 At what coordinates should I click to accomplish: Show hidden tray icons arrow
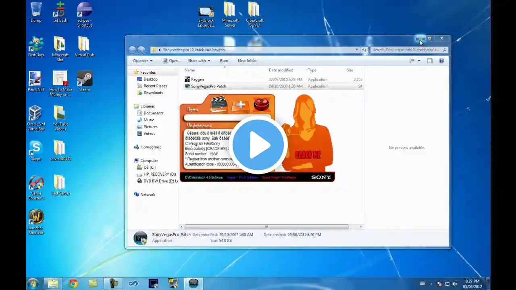pyautogui.click(x=431, y=284)
